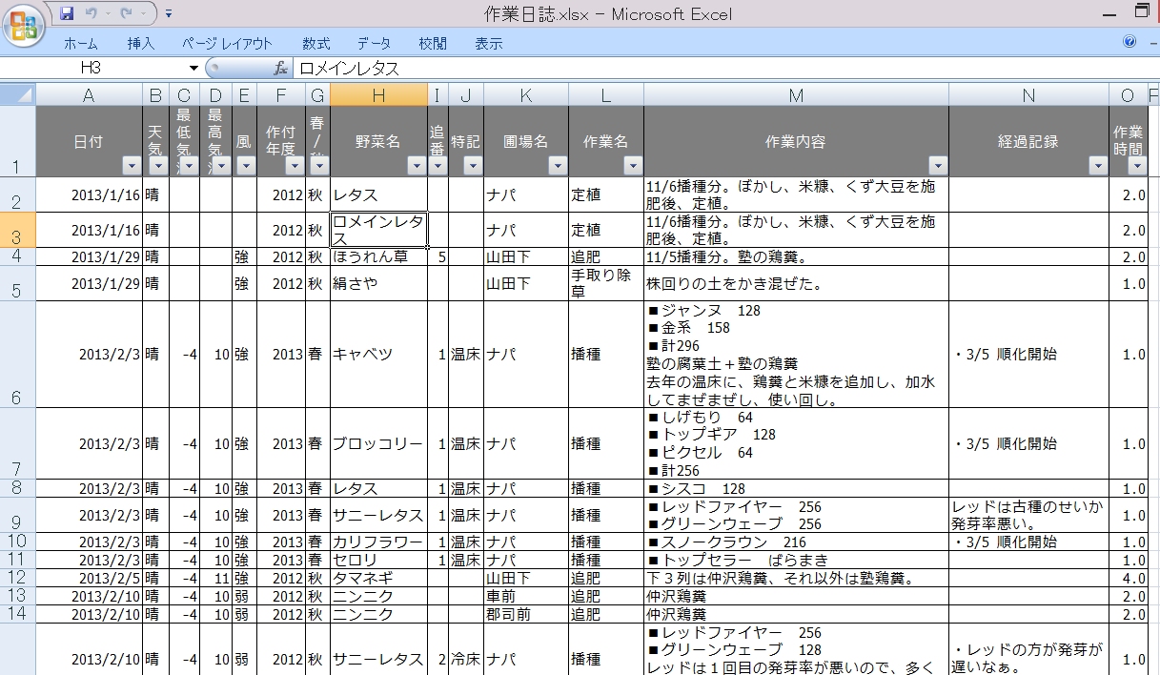This screenshot has height=675, width=1160.
Task: Select the cell 株回りの土をかき混ぜた。
Action: click(797, 284)
